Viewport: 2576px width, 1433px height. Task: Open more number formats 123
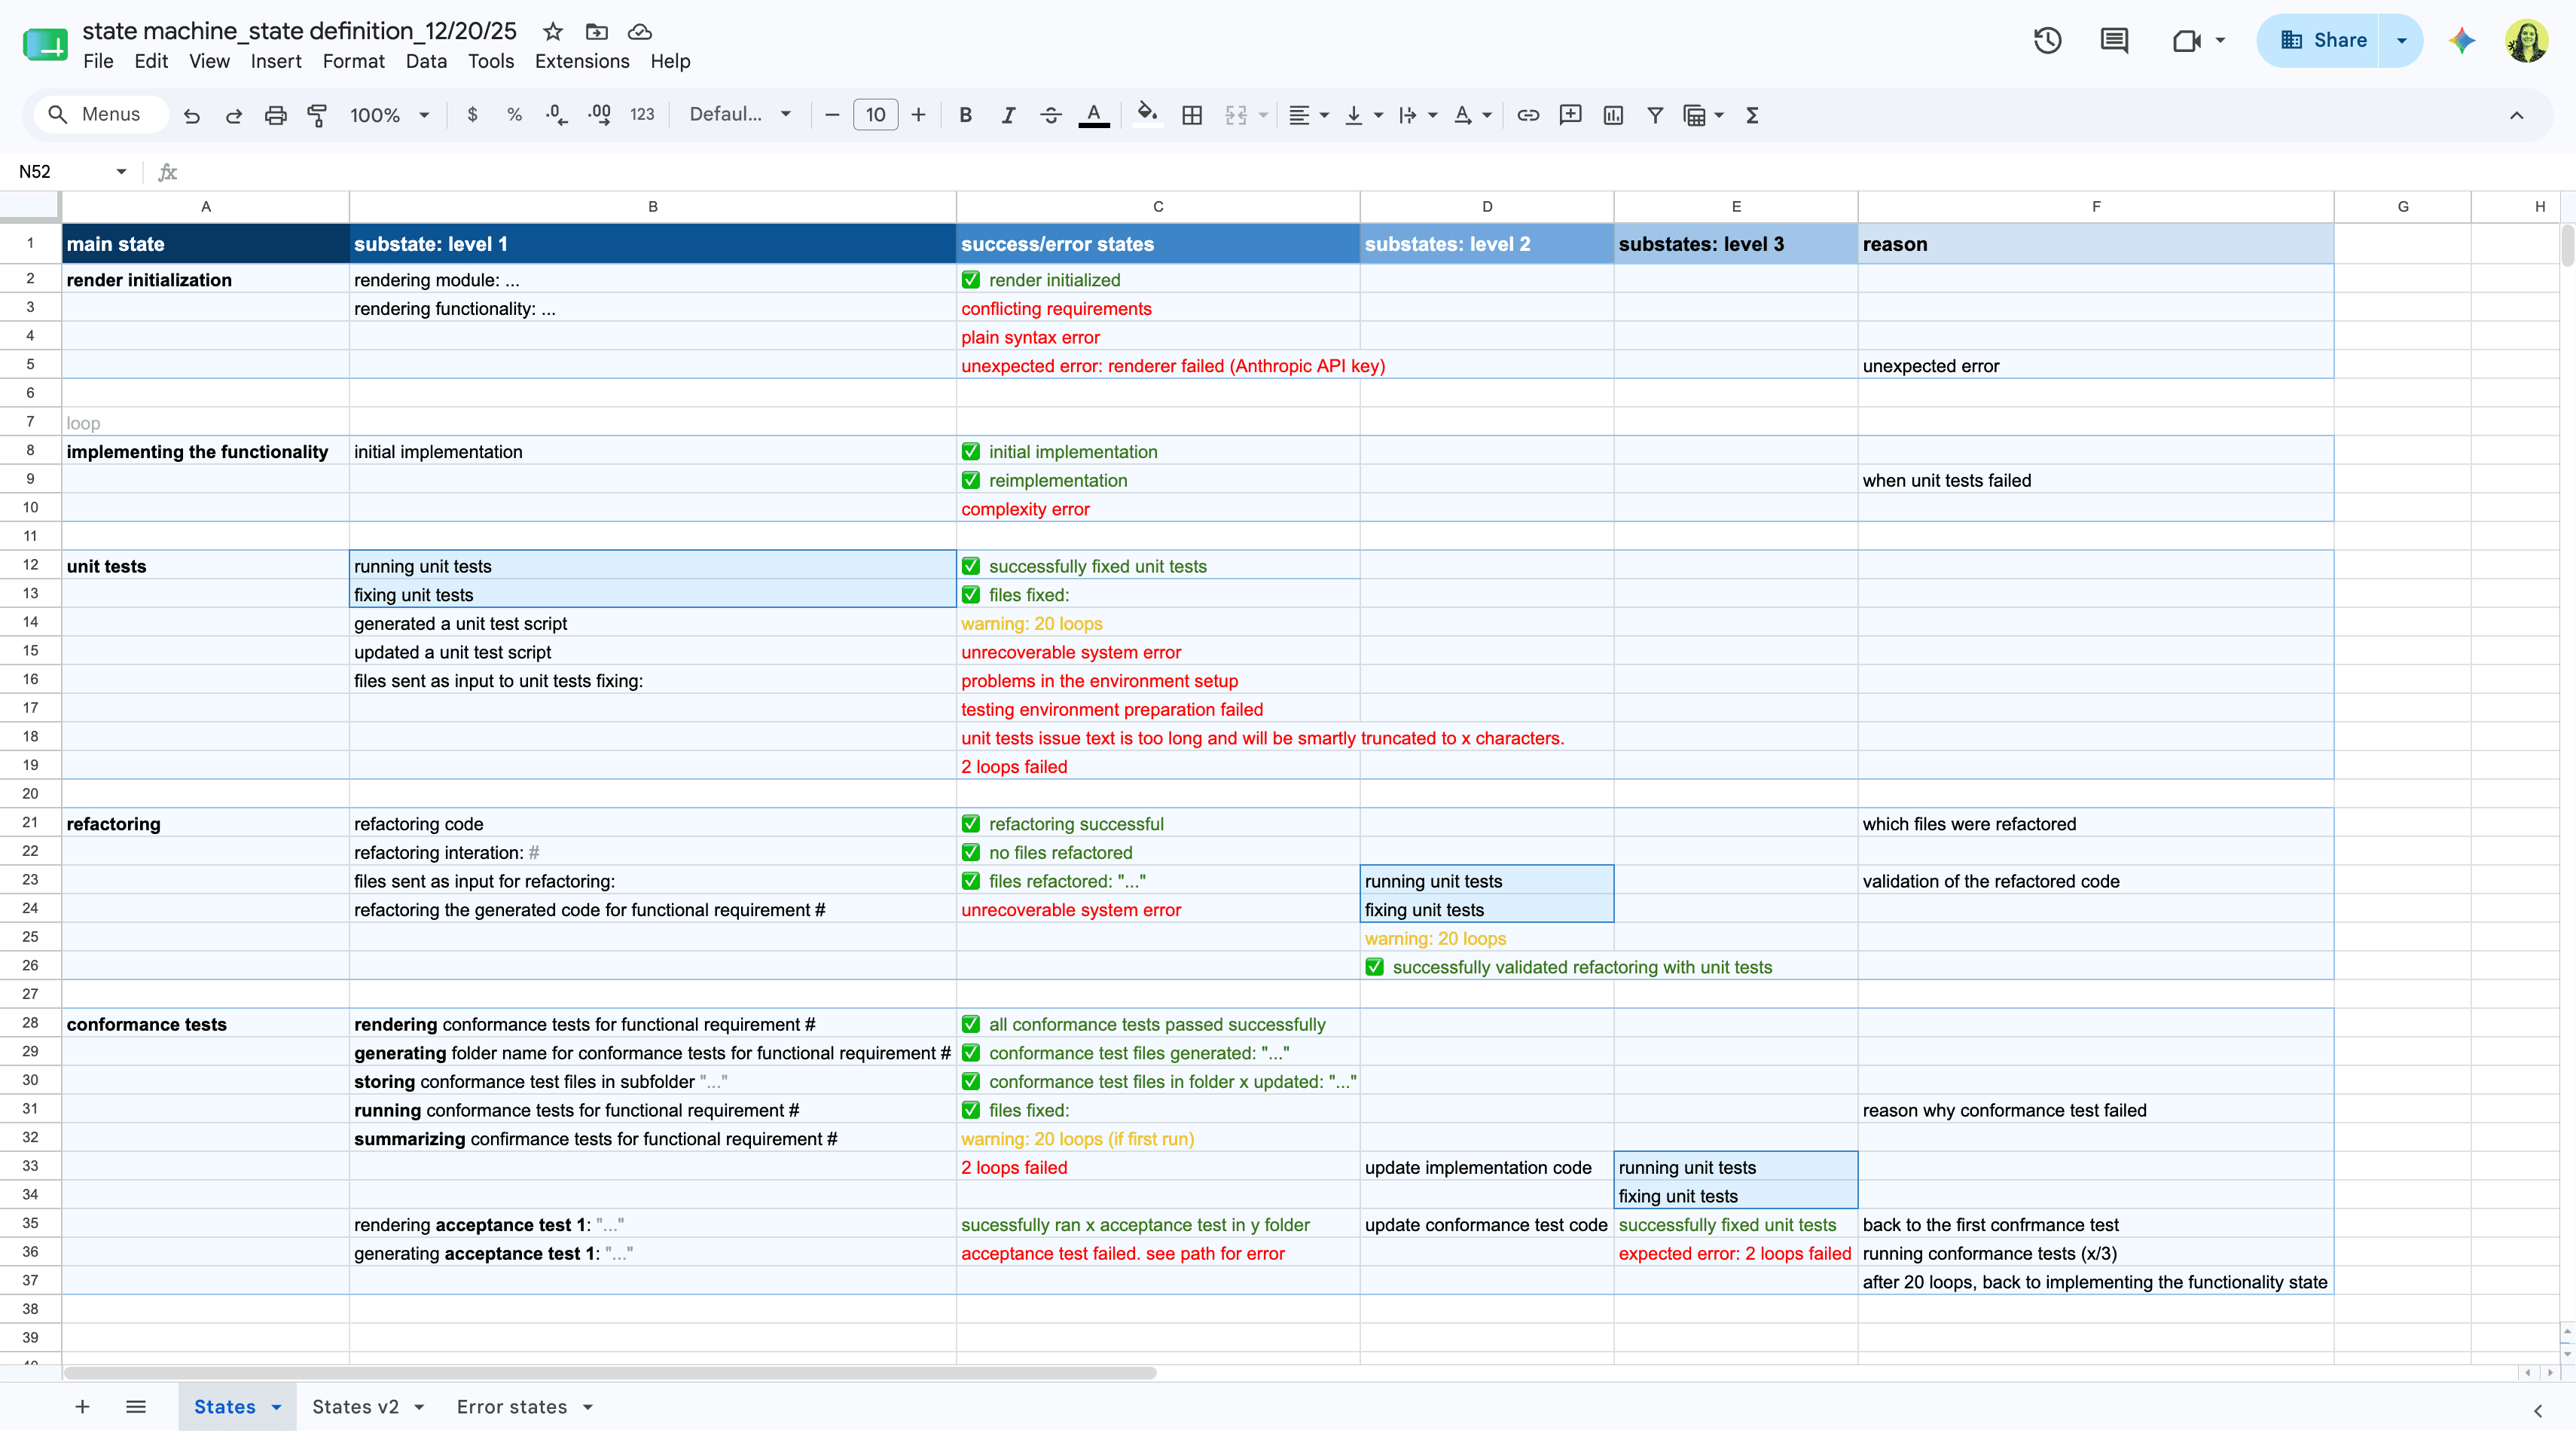tap(642, 115)
